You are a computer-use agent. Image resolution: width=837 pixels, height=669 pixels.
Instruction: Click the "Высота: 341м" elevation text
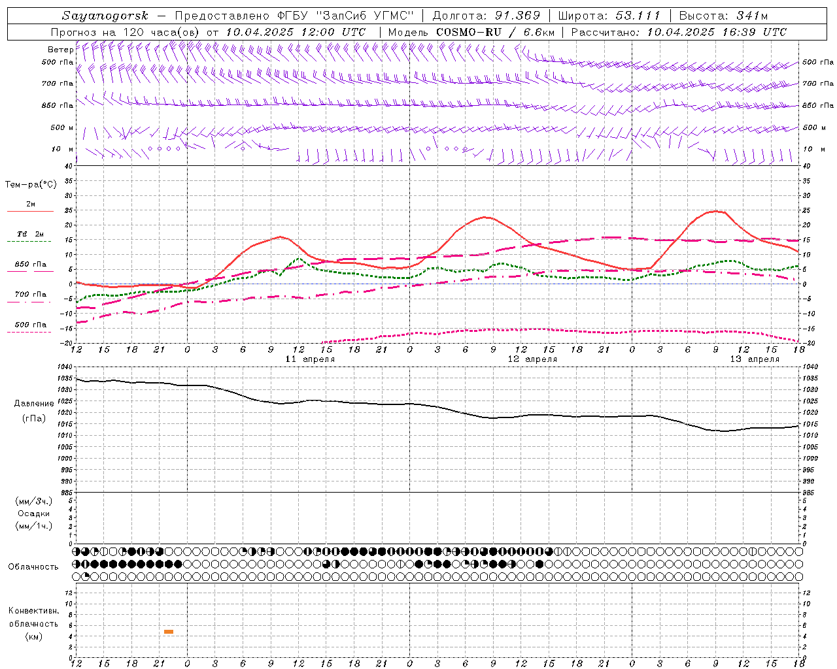pyautogui.click(x=723, y=16)
